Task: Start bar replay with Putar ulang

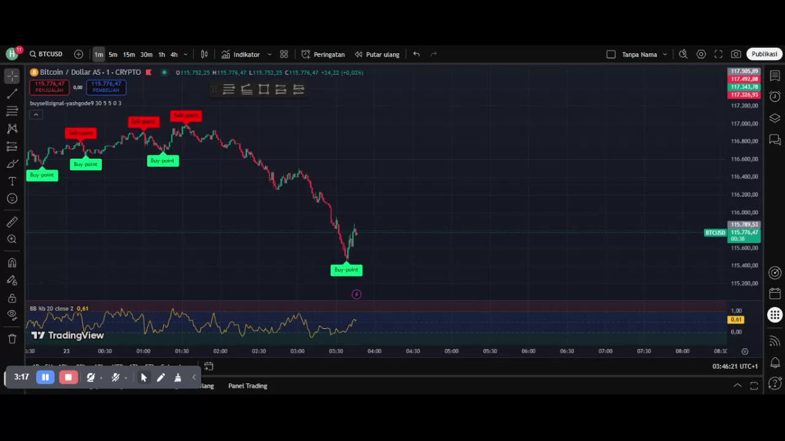Action: 377,55
